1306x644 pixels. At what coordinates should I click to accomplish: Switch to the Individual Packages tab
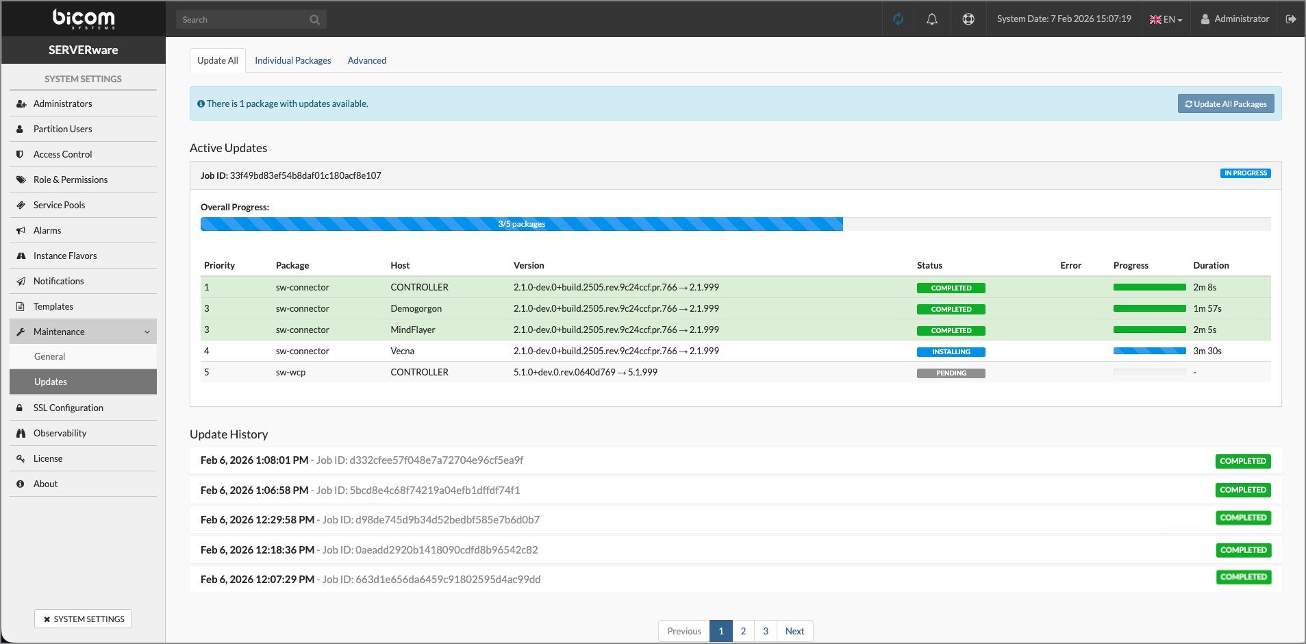click(293, 60)
